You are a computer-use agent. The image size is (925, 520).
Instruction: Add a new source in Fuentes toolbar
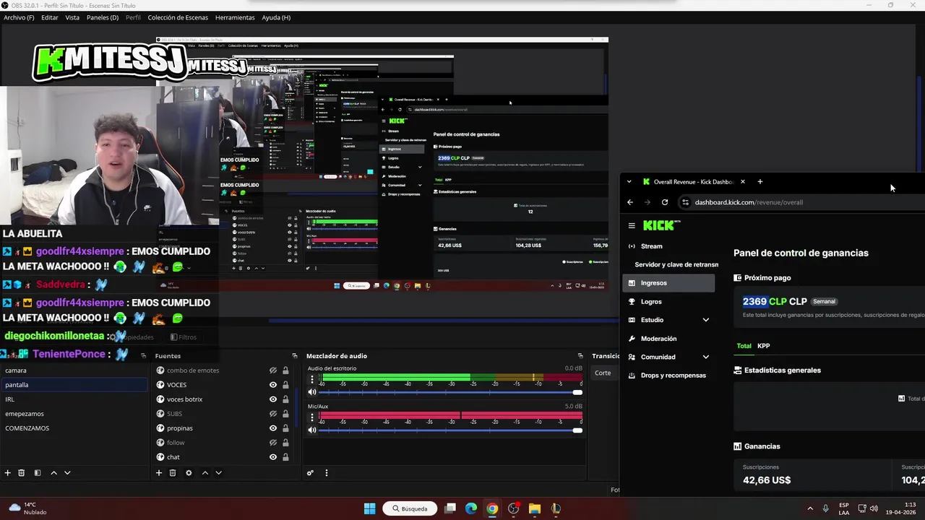[x=159, y=473]
